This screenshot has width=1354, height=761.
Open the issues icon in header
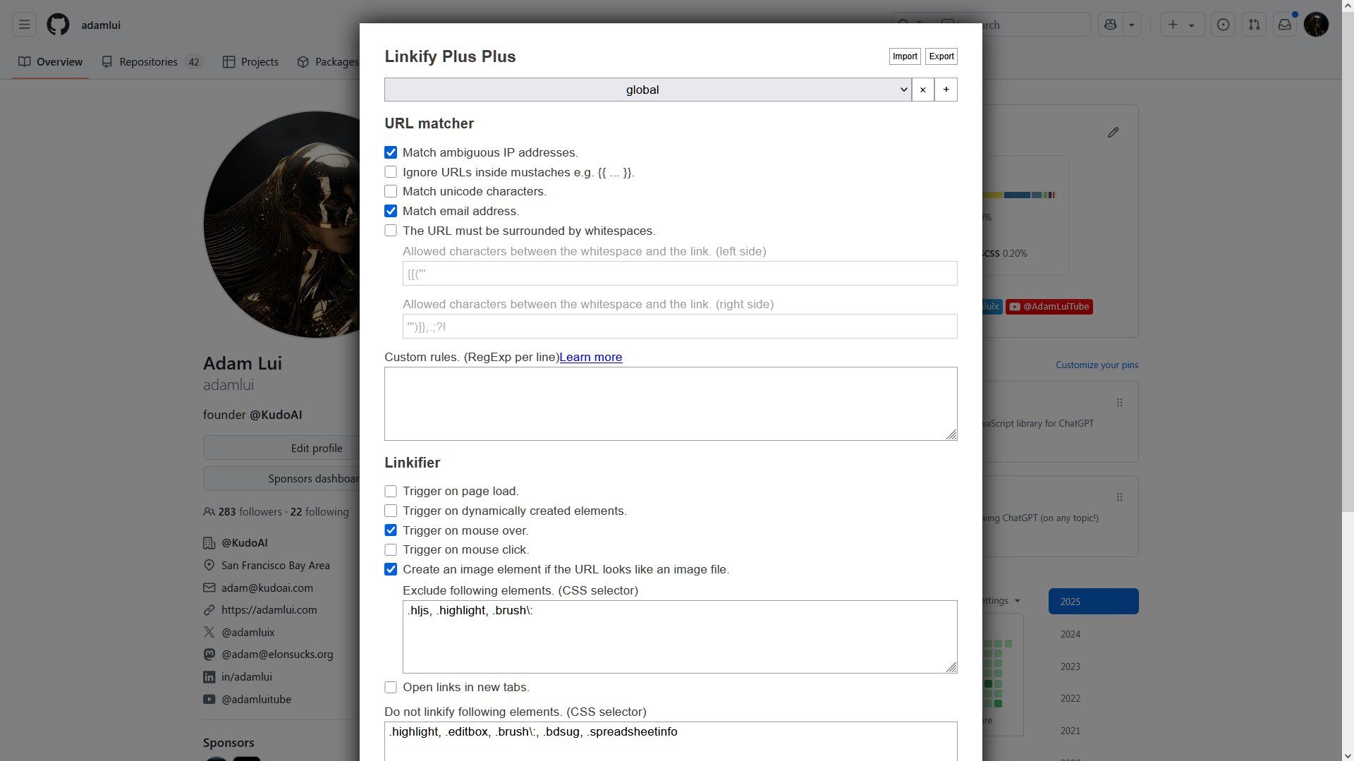[1224, 25]
